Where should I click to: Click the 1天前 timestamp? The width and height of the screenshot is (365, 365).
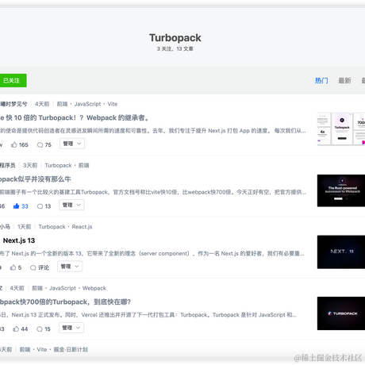point(25,227)
